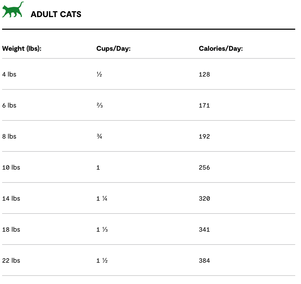The image size is (301, 284).
Task: Click the 341 calories value
Action: click(204, 230)
